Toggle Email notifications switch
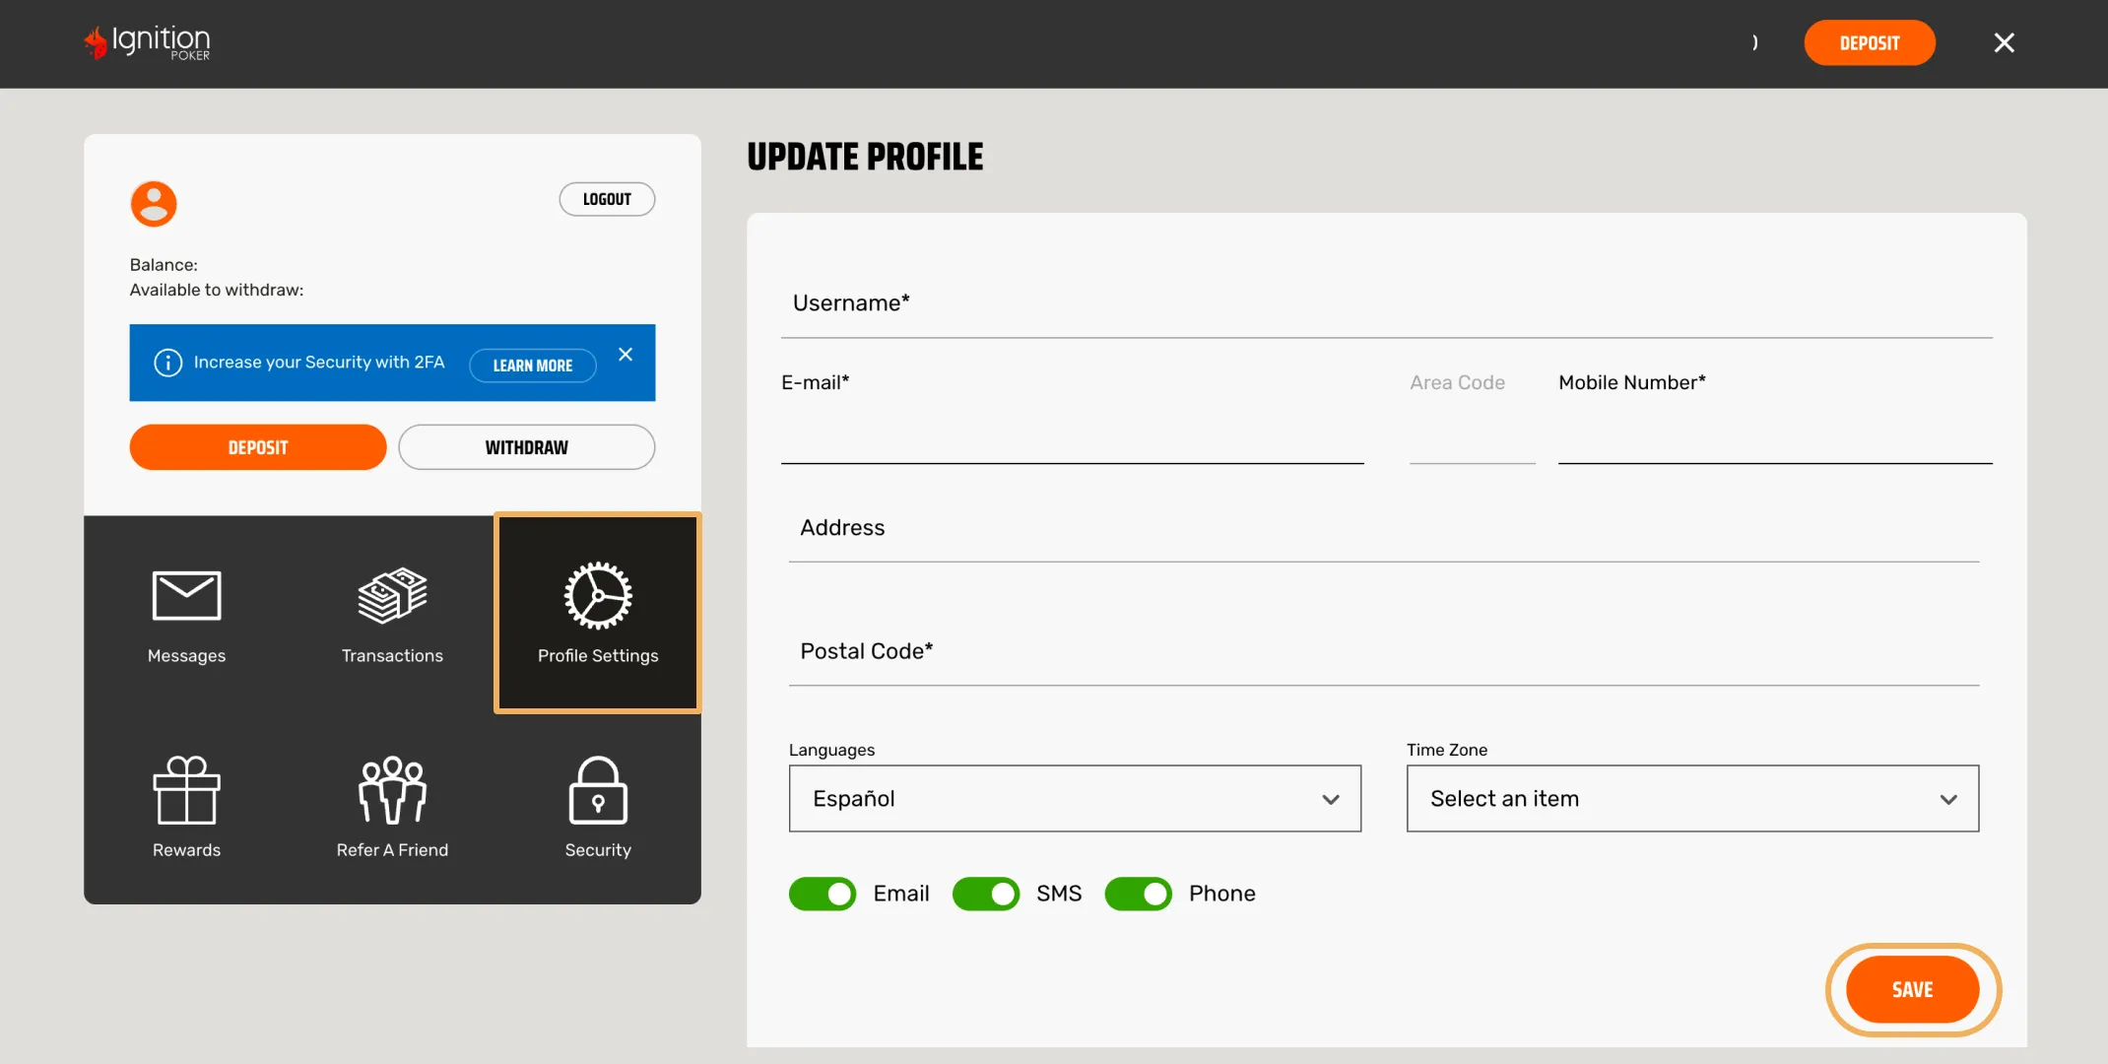This screenshot has height=1064, width=2108. coord(823,894)
